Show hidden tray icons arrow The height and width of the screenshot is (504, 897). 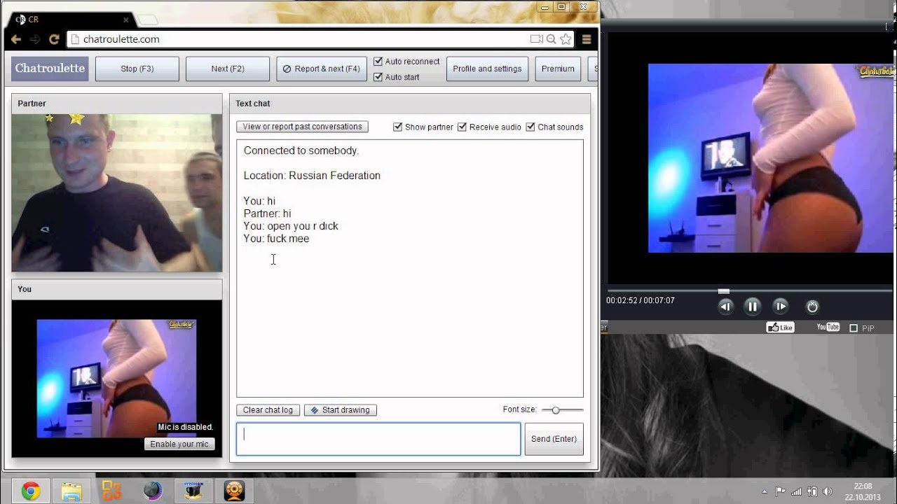(x=765, y=491)
